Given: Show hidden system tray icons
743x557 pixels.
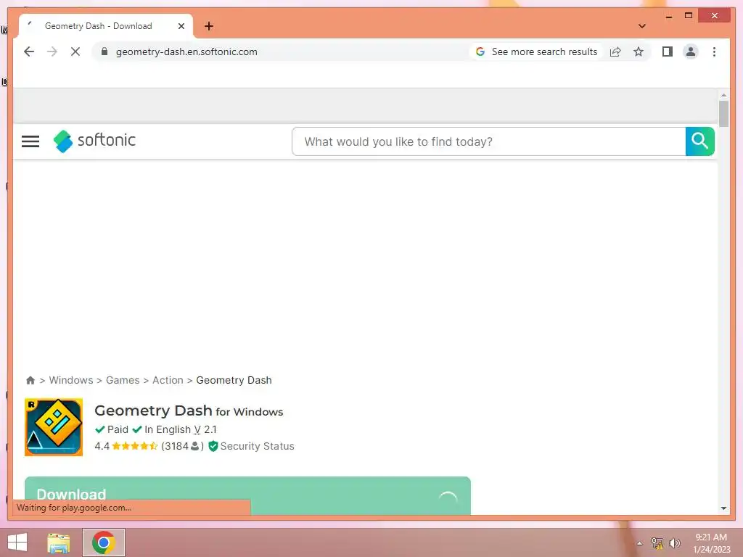Looking at the screenshot, I should pos(639,543).
